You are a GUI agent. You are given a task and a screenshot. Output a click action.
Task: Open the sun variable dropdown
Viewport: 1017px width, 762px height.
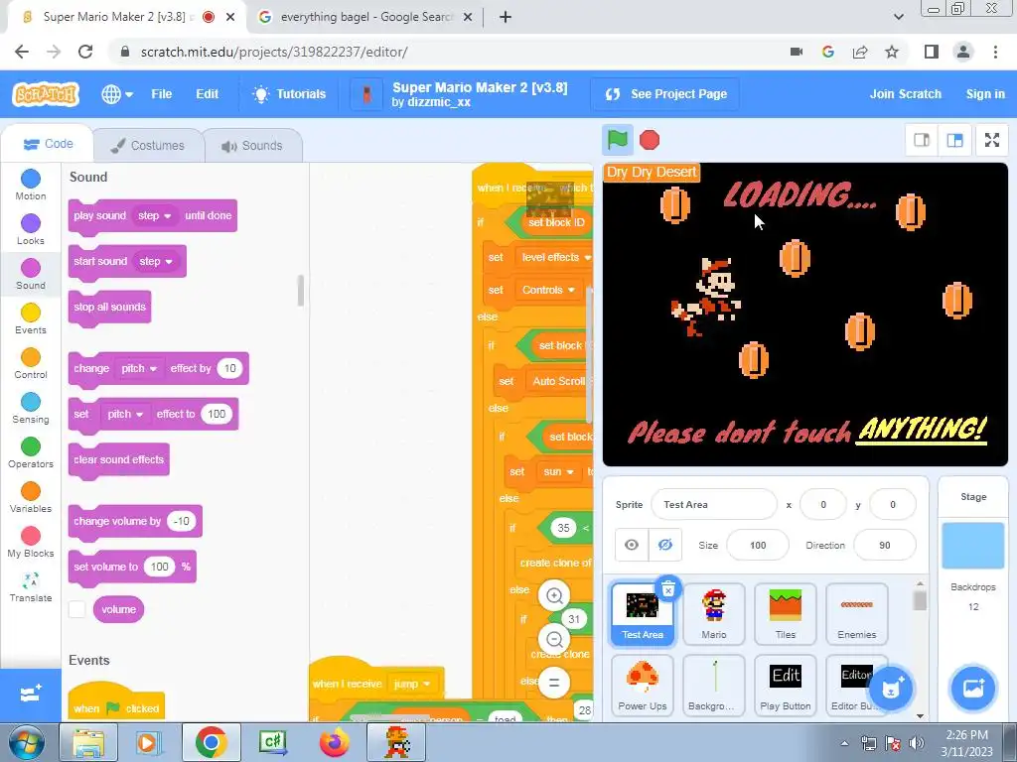(x=558, y=471)
